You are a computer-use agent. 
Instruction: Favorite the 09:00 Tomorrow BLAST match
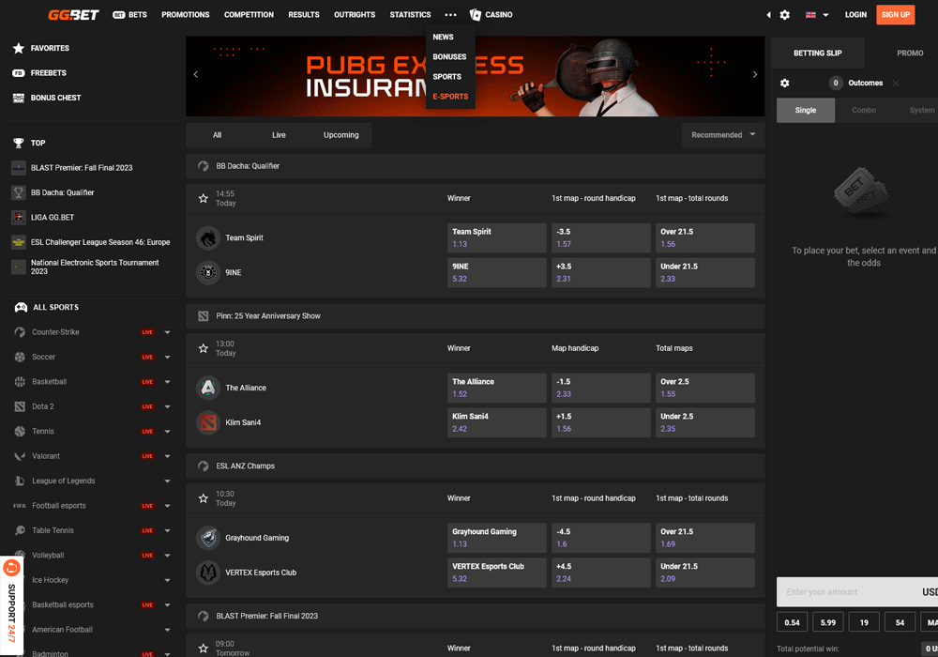click(204, 648)
